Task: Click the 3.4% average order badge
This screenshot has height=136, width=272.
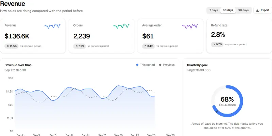Action: [x=148, y=46]
